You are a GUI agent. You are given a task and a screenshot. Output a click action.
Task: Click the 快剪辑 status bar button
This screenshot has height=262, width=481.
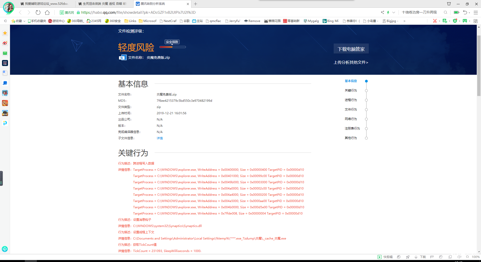point(385,257)
